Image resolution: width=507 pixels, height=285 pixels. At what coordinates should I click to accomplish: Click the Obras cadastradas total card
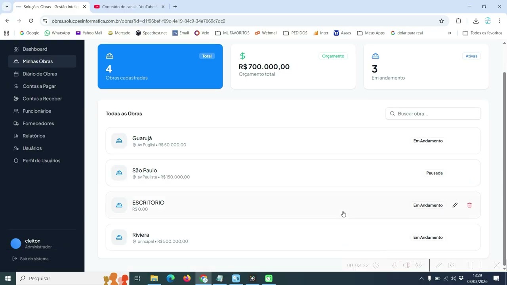click(x=160, y=66)
